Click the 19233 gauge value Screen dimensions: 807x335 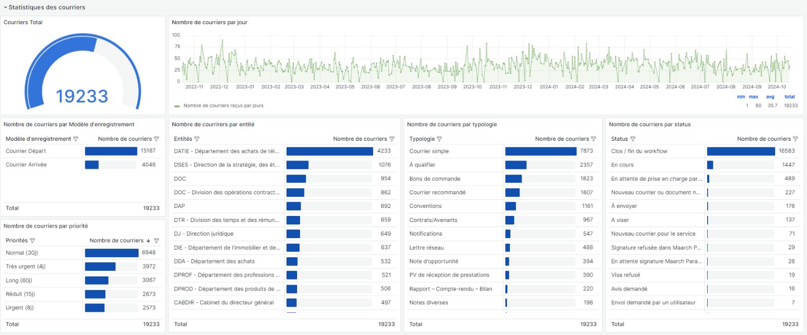(82, 96)
